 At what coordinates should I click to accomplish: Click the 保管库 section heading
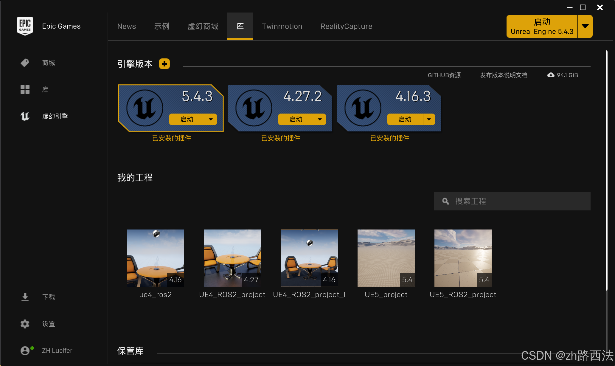(x=131, y=351)
